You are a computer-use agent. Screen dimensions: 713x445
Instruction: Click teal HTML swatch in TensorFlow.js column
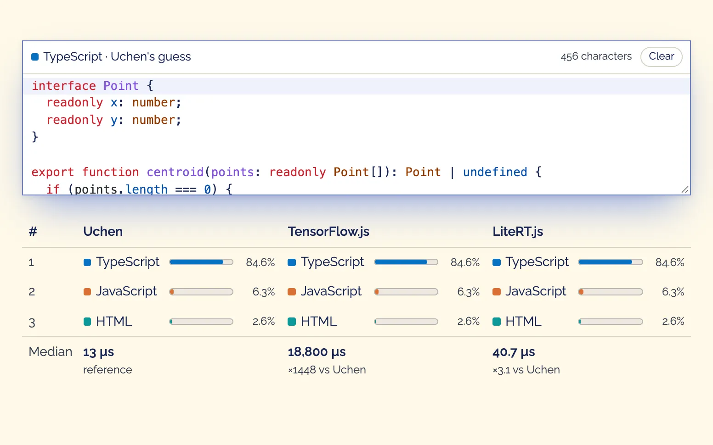[292, 322]
